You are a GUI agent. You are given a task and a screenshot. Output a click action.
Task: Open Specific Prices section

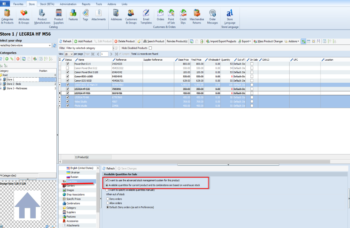(73, 199)
